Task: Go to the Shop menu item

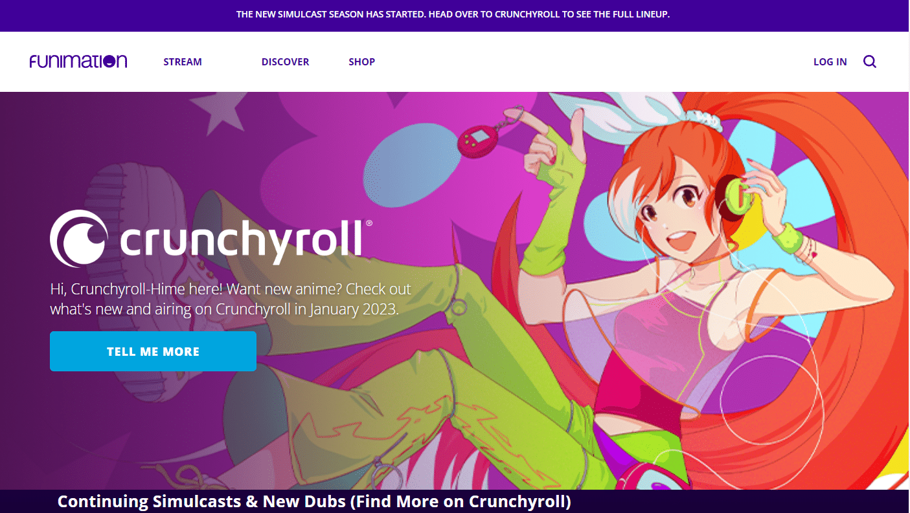Action: tap(361, 62)
